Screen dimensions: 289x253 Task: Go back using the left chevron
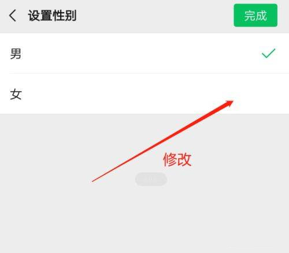point(13,16)
